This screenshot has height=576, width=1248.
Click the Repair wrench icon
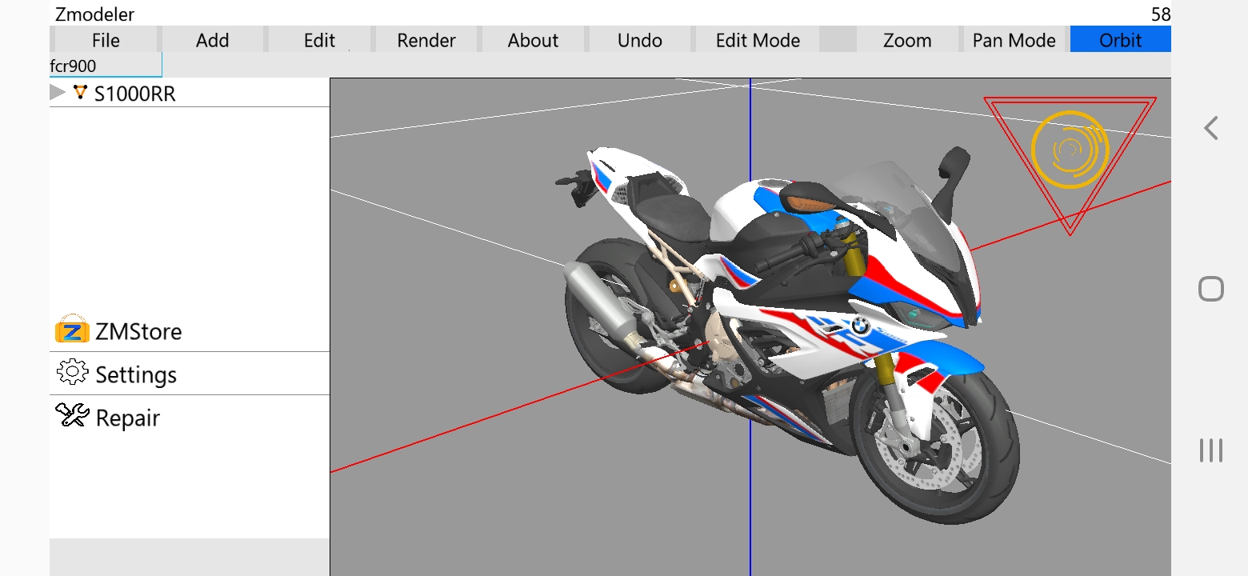pos(72,416)
